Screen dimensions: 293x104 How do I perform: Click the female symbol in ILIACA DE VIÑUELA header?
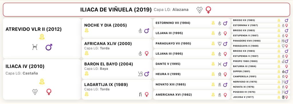pos(208,10)
